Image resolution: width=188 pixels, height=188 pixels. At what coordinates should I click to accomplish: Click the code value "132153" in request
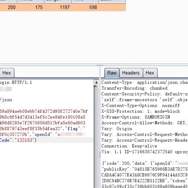[25, 140]
